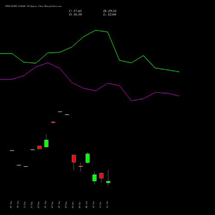This screenshot has width=215, height=215.
Task: Click the 12 Oct date label
Action: [93, 205]
